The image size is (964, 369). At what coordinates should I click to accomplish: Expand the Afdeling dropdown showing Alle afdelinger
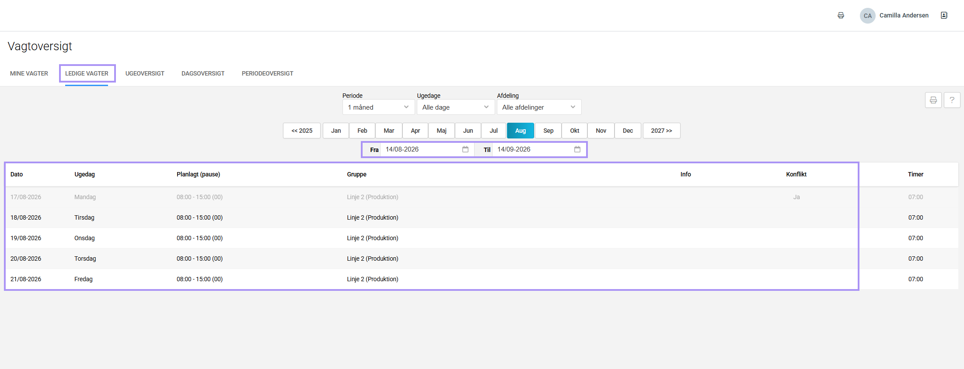(x=539, y=107)
